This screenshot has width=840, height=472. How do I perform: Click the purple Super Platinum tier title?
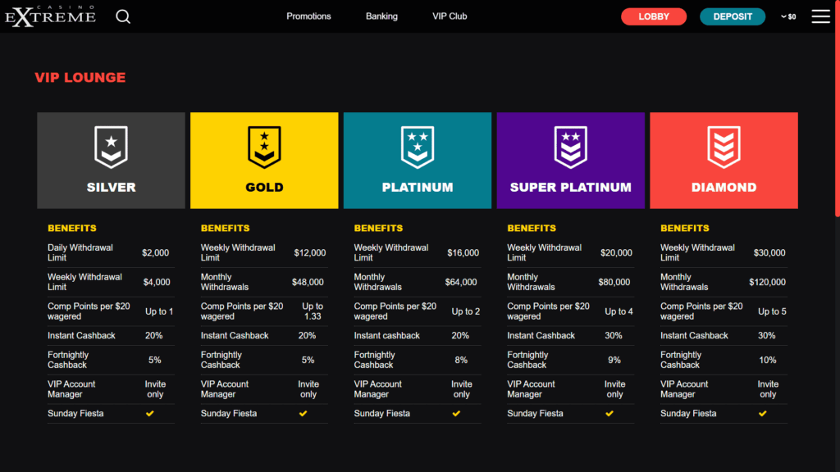pos(570,188)
